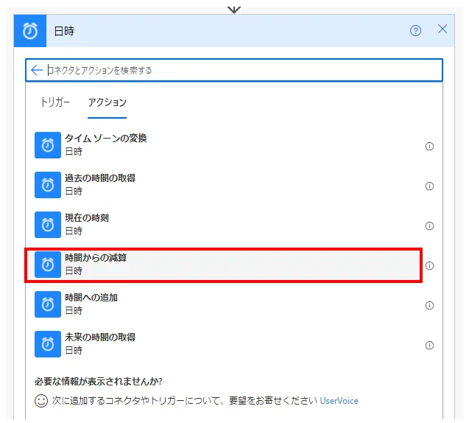Close the 日時 action panel

442,29
